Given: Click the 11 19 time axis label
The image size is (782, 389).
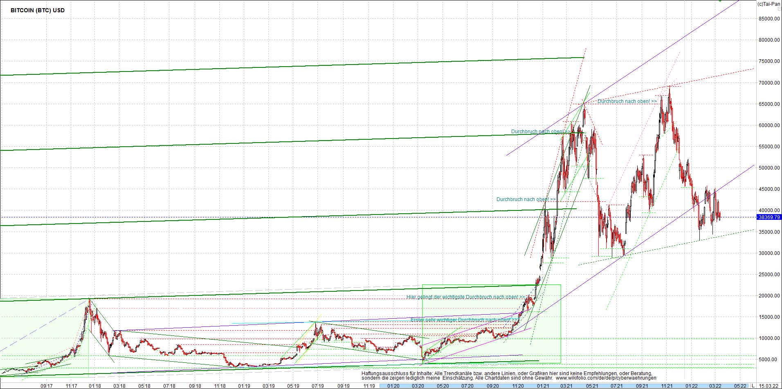Looking at the screenshot, I should 369,386.
